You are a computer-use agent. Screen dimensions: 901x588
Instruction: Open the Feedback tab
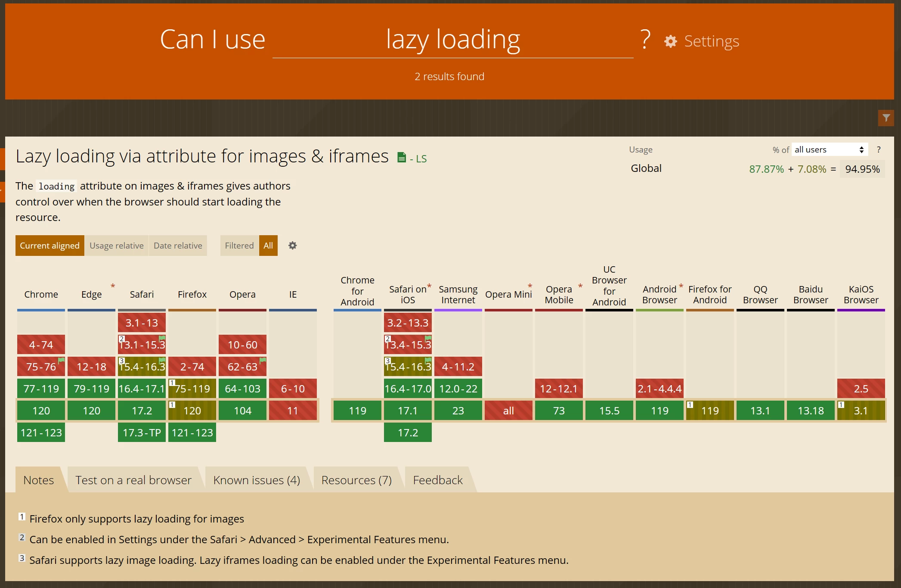coord(438,480)
